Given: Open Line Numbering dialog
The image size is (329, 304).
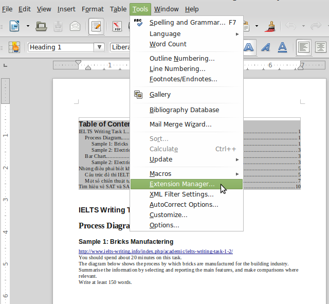Looking at the screenshot, I should [187, 68].
